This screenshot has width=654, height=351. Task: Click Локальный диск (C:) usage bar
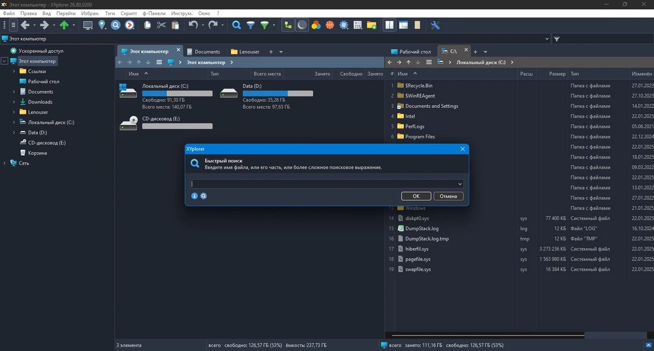(x=177, y=94)
